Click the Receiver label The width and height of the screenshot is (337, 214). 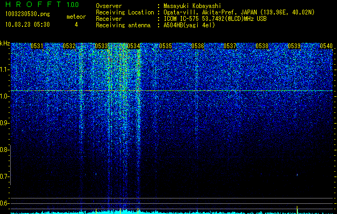(109, 19)
